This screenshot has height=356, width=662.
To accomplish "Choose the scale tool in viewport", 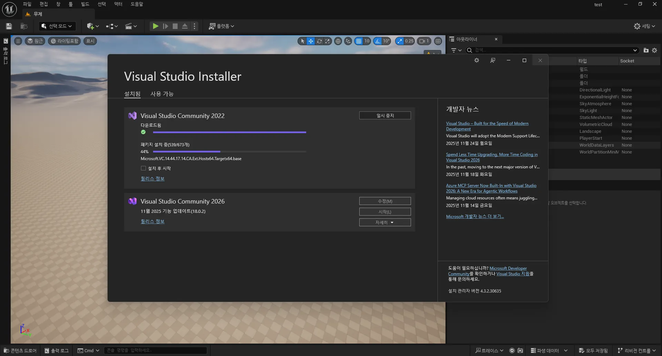I will (328, 41).
